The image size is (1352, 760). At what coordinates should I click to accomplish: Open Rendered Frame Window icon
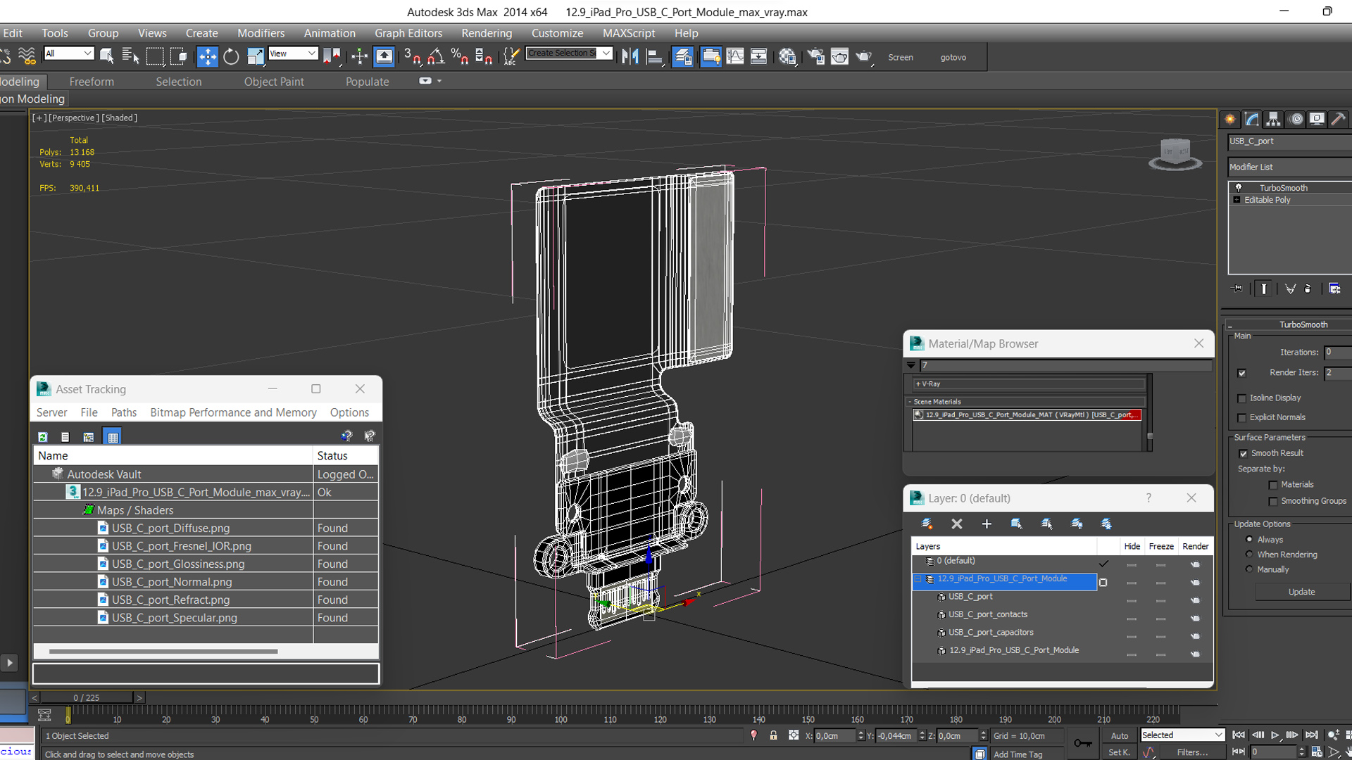[x=839, y=57]
